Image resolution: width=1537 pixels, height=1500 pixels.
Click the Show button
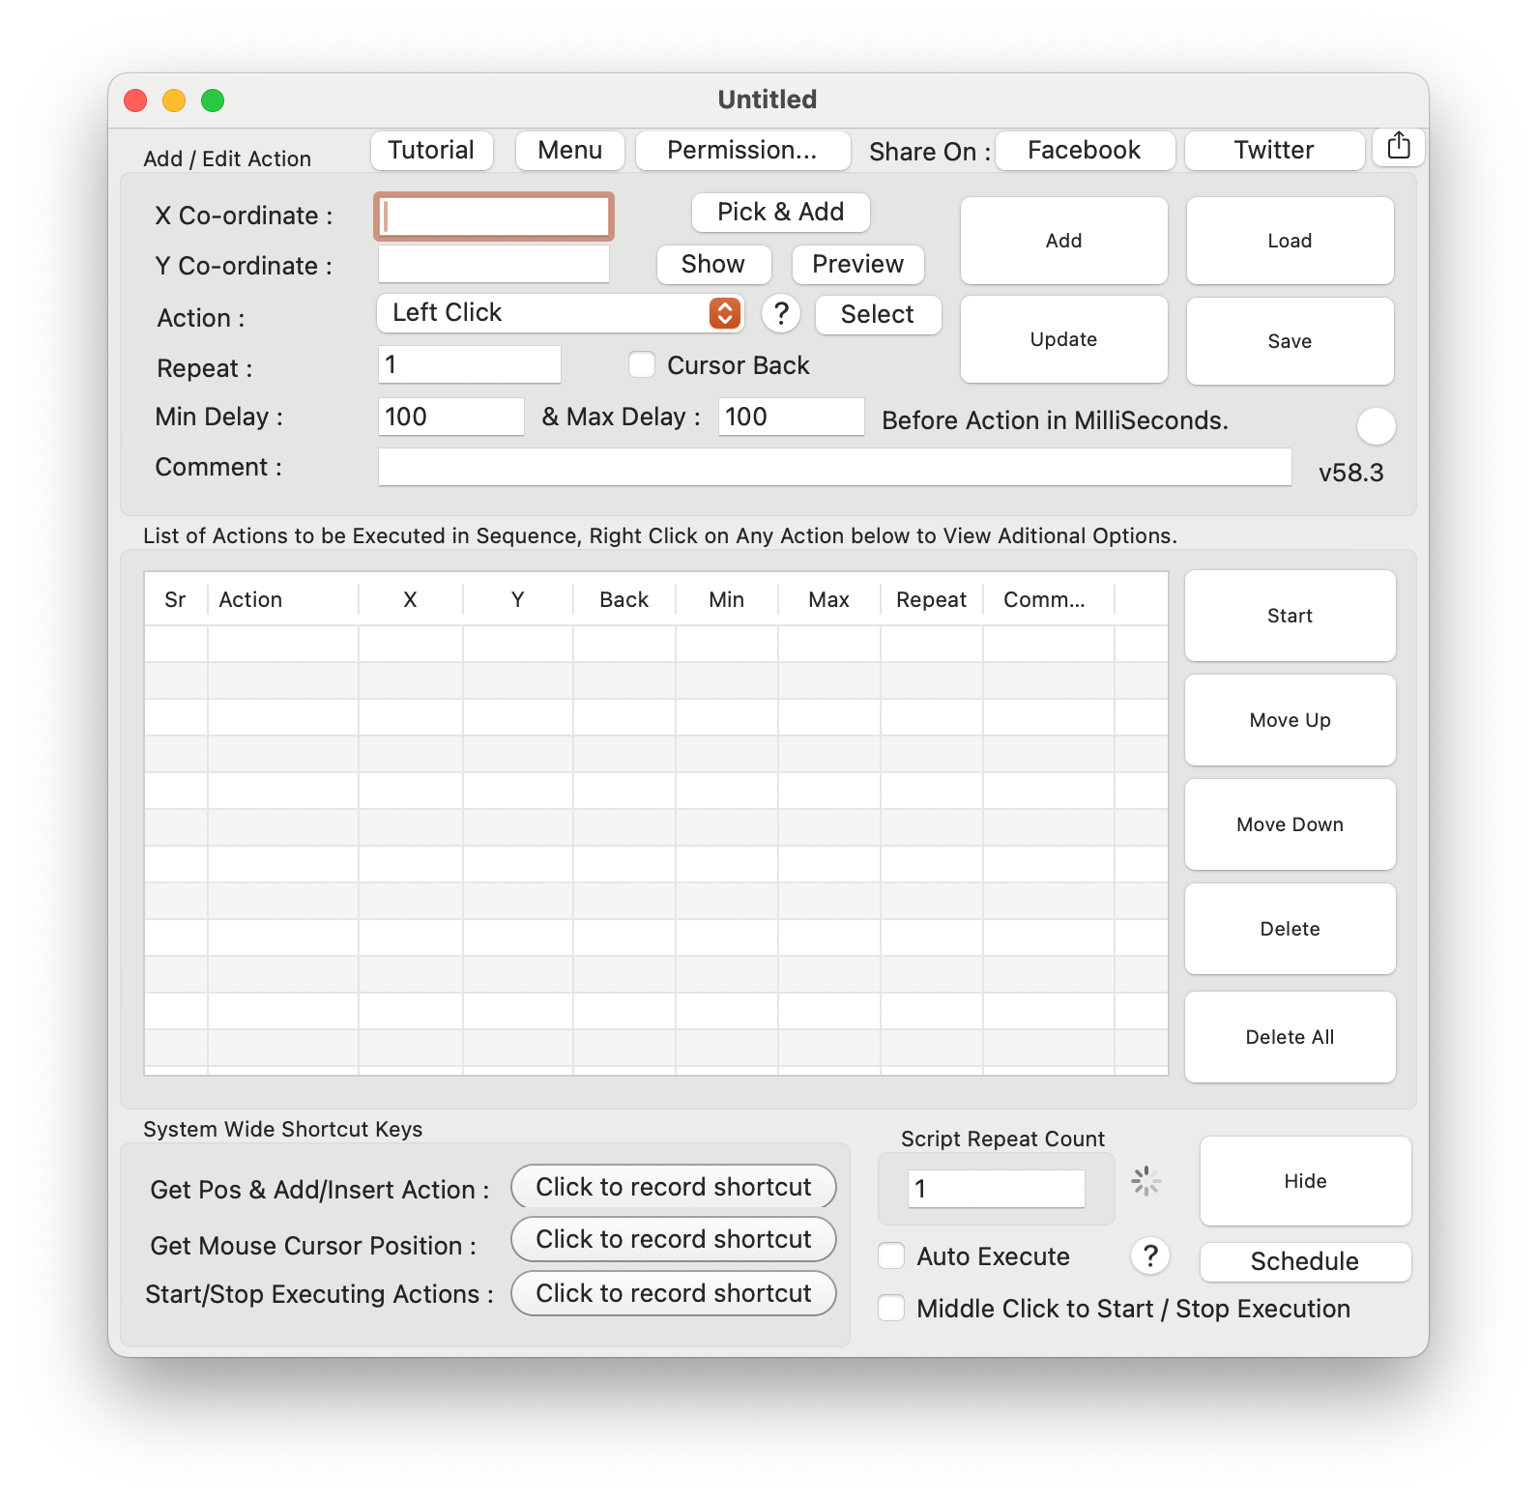click(x=713, y=264)
